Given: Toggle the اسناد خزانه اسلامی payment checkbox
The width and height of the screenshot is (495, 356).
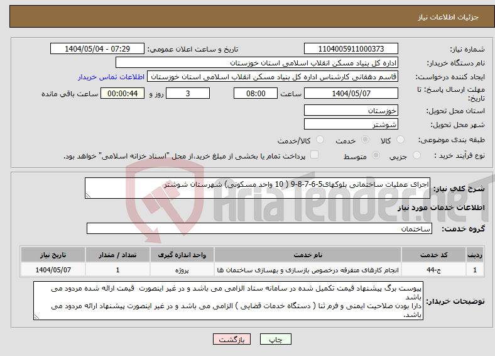Looking at the screenshot, I should coord(314,155).
